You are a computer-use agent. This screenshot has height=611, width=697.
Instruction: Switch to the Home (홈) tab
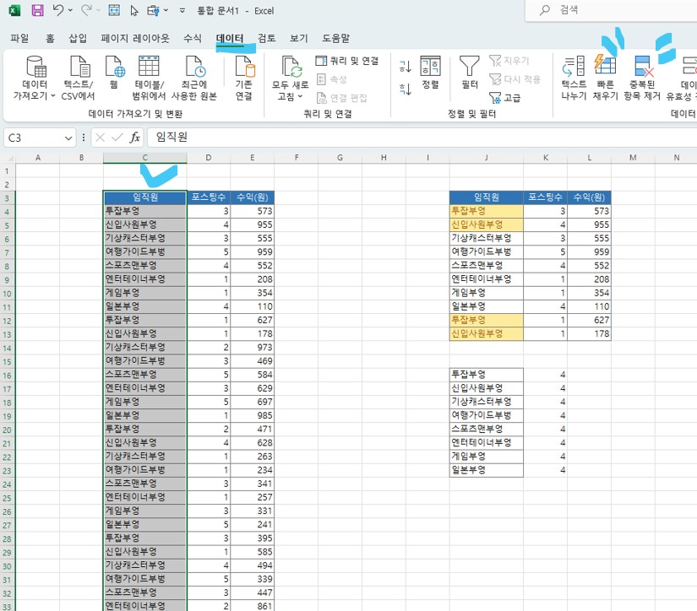50,38
